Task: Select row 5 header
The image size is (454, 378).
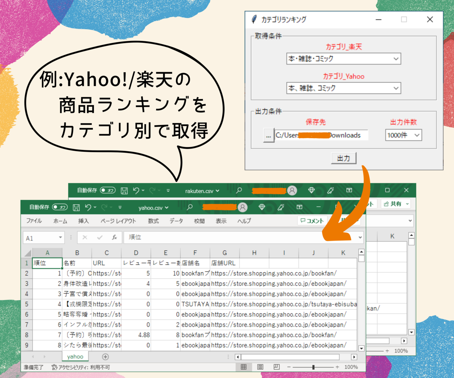Action: click(x=27, y=304)
